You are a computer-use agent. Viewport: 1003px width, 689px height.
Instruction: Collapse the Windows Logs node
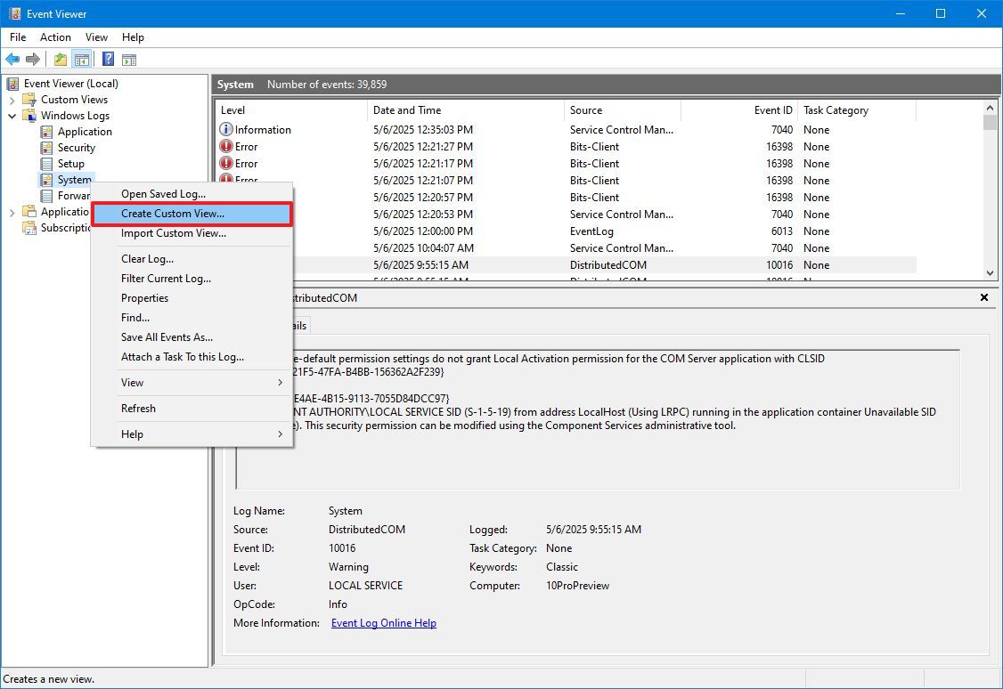(x=12, y=115)
